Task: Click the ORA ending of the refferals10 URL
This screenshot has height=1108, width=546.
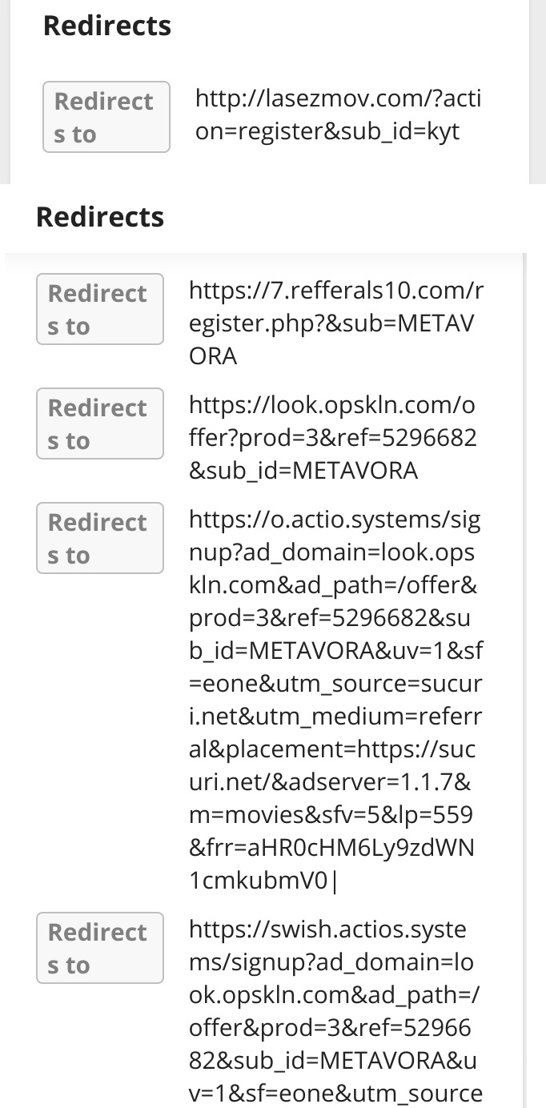Action: point(213,355)
